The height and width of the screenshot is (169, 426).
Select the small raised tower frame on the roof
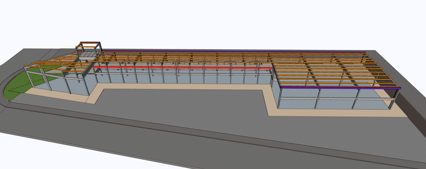88,49
